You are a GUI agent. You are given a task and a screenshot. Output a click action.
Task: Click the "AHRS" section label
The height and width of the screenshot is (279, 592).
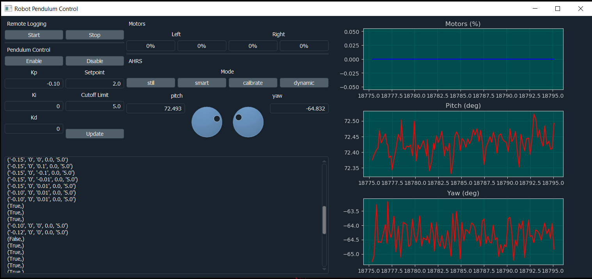pos(135,61)
